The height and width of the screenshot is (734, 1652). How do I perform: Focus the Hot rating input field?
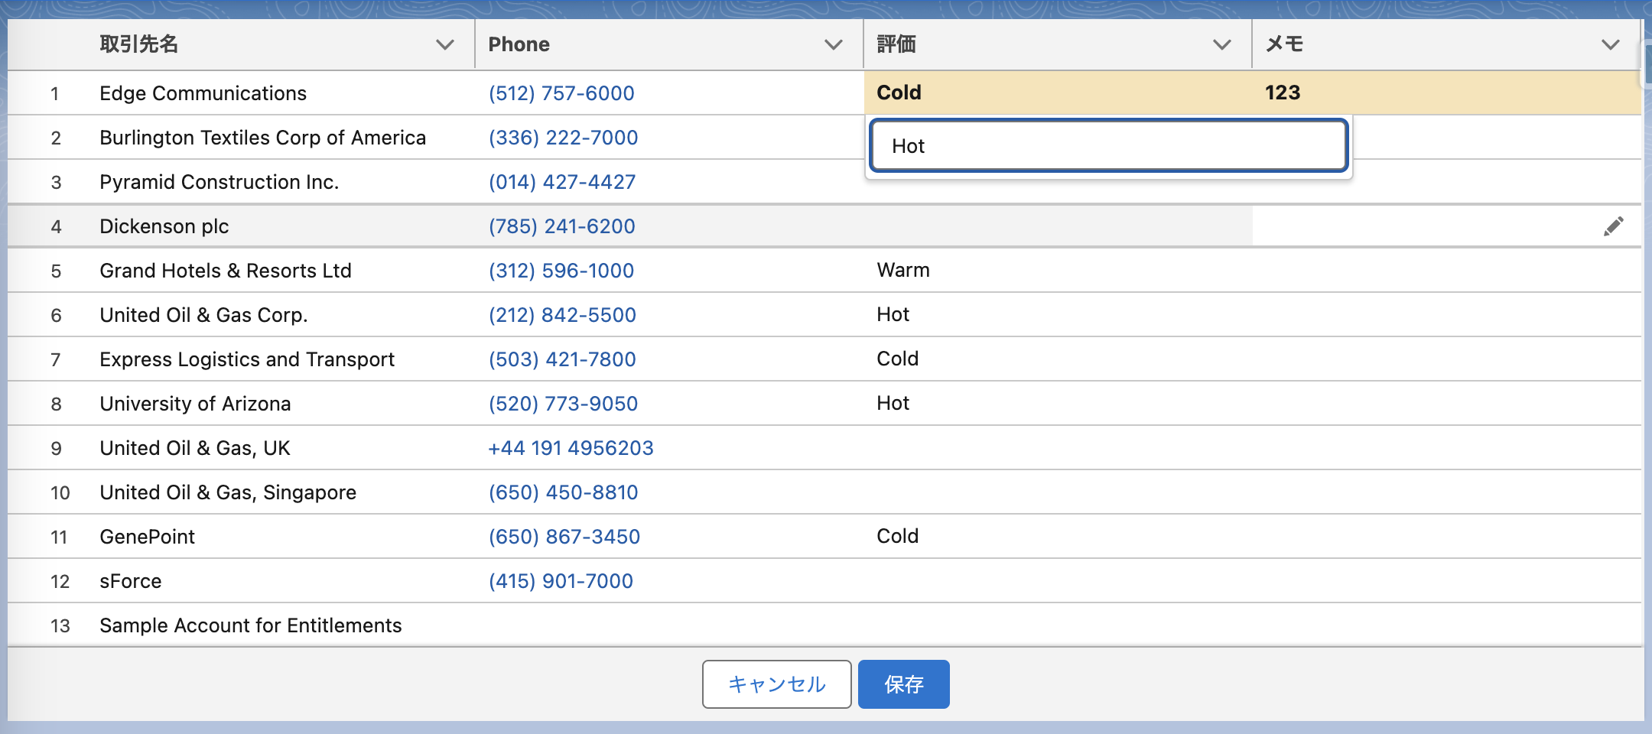coord(1109,145)
